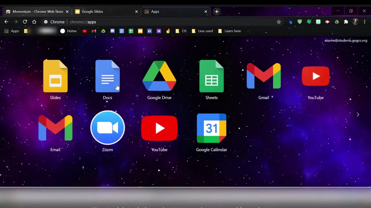The width and height of the screenshot is (371, 208).
Task: Minimize the Chrome window
Action: (x=338, y=11)
